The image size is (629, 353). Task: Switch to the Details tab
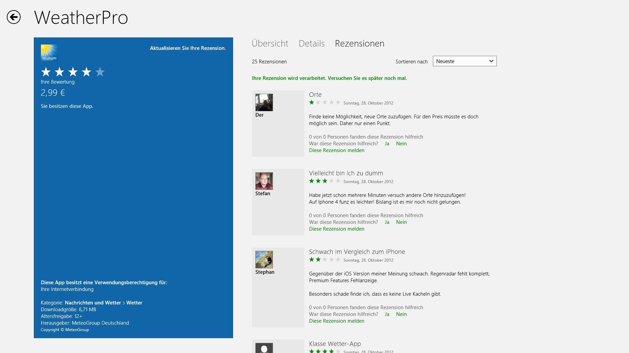pos(311,43)
